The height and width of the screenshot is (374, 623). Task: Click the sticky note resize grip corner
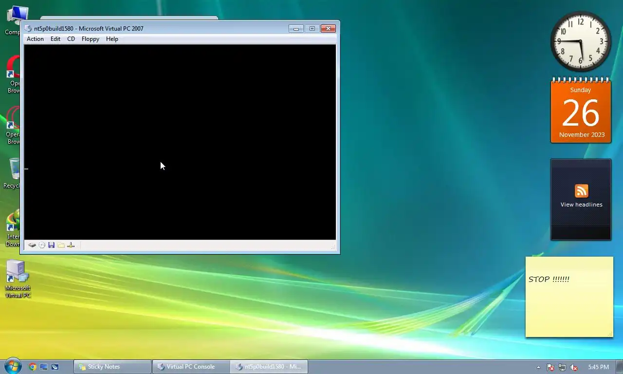click(610, 334)
